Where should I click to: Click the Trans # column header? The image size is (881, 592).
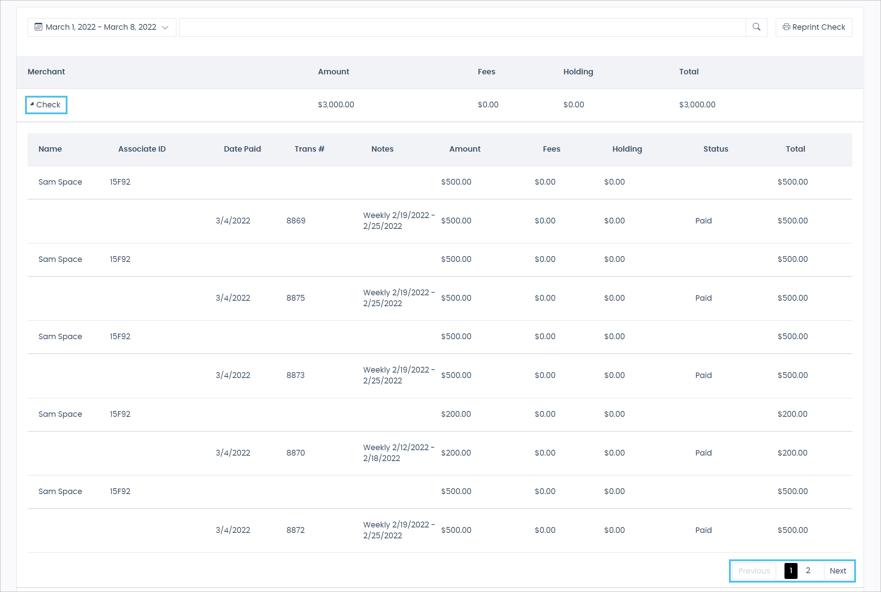pos(309,149)
